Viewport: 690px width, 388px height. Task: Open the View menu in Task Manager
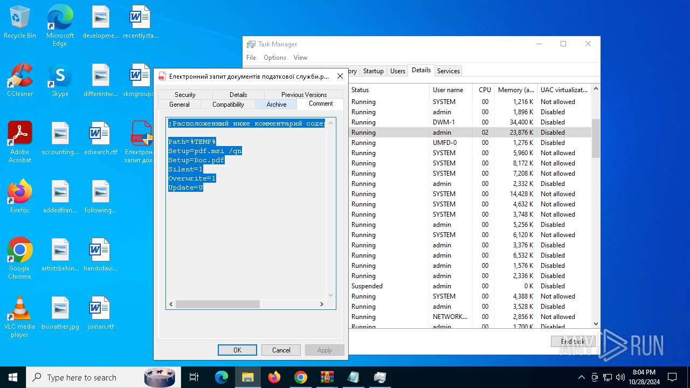coord(300,58)
